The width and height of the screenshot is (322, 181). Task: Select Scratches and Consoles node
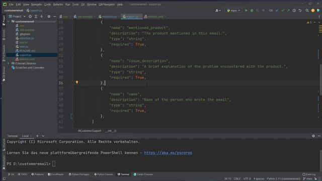tap(30, 67)
